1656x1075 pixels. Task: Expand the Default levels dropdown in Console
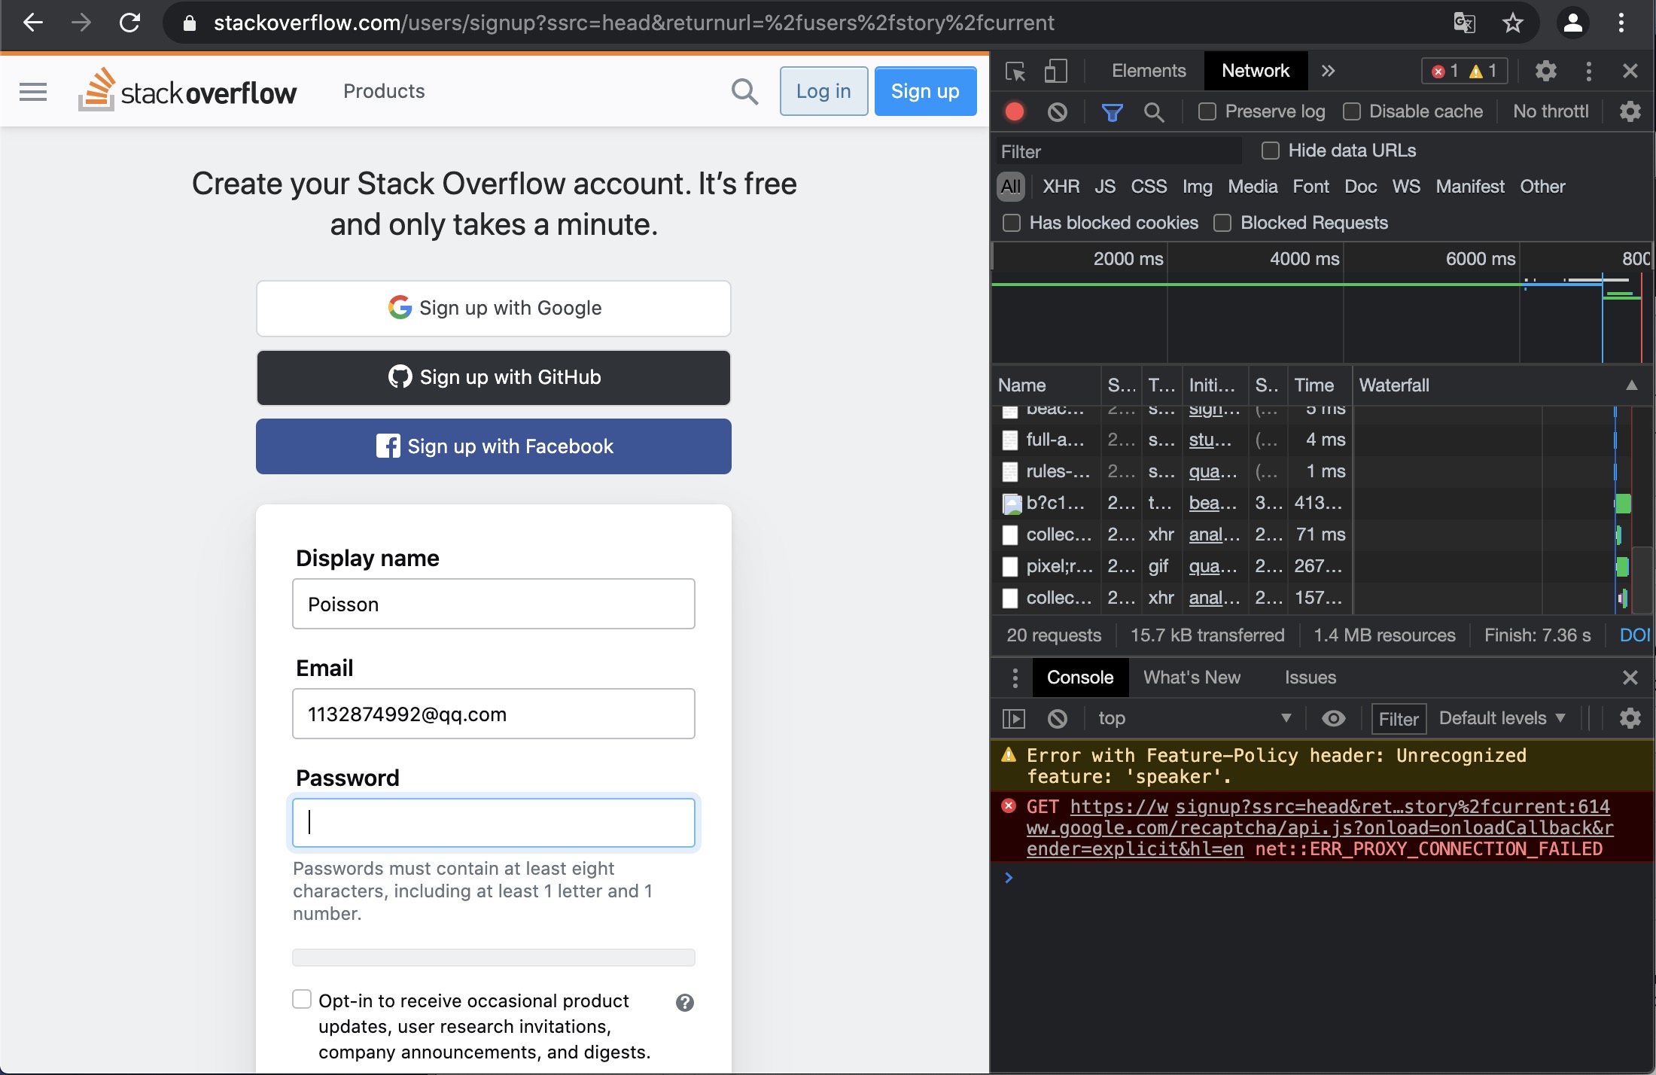click(1502, 718)
